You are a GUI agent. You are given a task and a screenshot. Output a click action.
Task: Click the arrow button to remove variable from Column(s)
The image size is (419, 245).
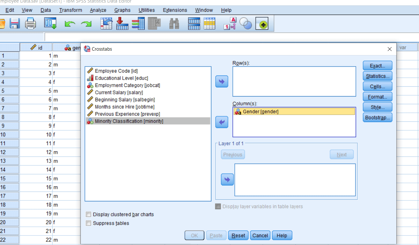pyautogui.click(x=222, y=122)
